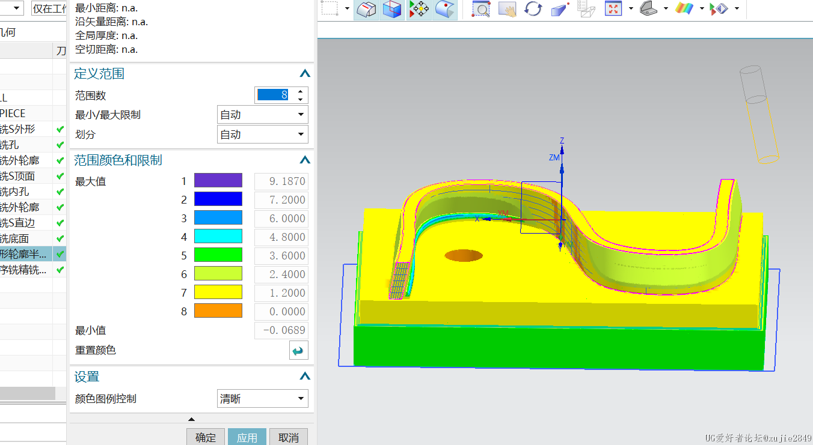
Task: Toggle the surface point view icon
Action: (x=446, y=9)
